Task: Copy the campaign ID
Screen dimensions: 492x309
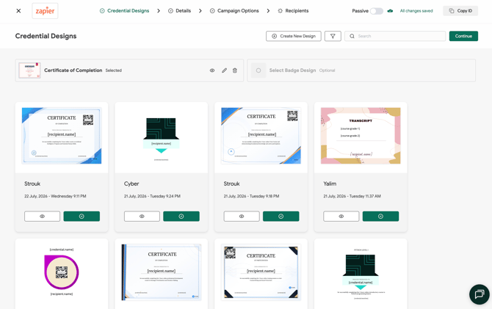Action: (460, 11)
